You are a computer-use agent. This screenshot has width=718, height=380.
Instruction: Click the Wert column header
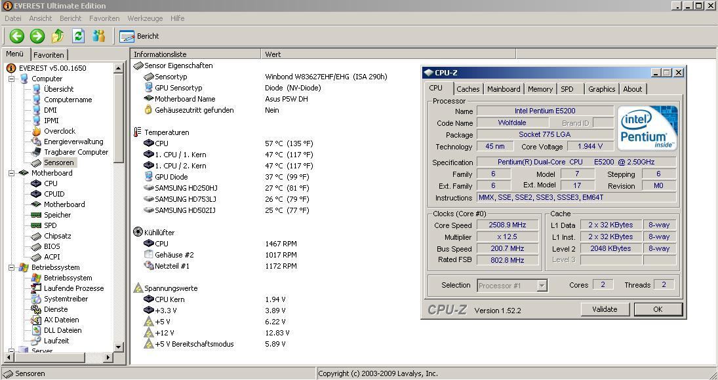tap(388, 54)
